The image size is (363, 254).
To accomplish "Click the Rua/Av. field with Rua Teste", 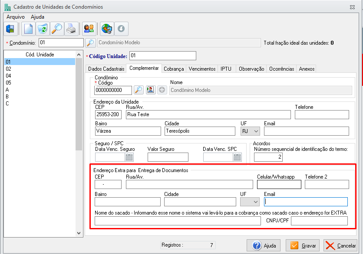I will (x=208, y=114).
